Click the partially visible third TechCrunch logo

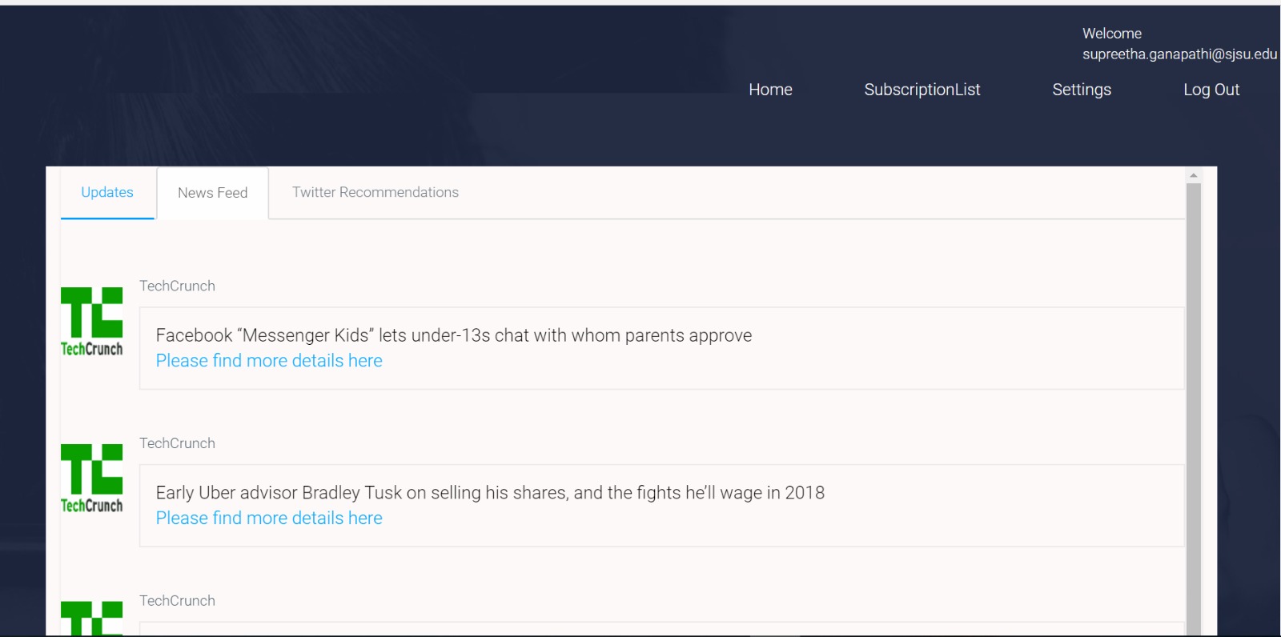pos(92,619)
